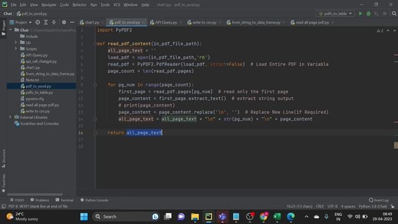The height and width of the screenshot is (224, 398).
Task: Open the Terminal tool window
Action: tap(65, 200)
